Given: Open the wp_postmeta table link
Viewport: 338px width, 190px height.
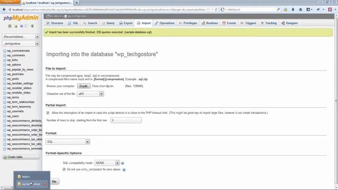Looking at the screenshot, I should pos(15,74).
